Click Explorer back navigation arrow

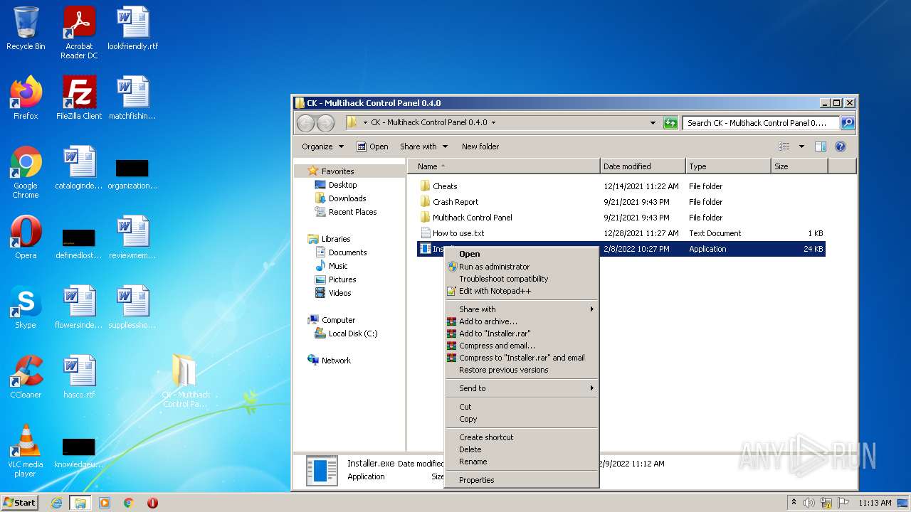[305, 123]
